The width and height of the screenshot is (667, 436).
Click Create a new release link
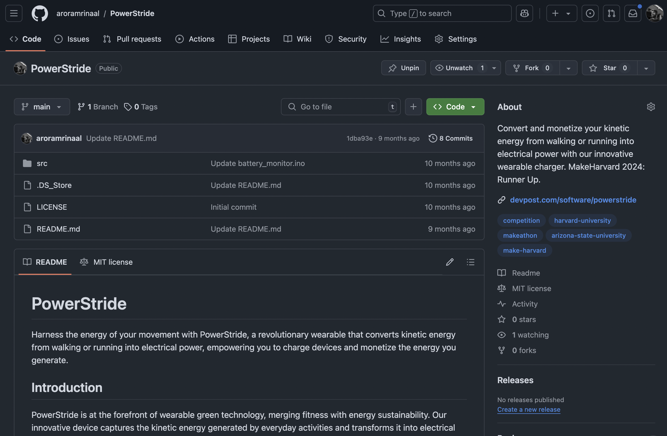[529, 410]
